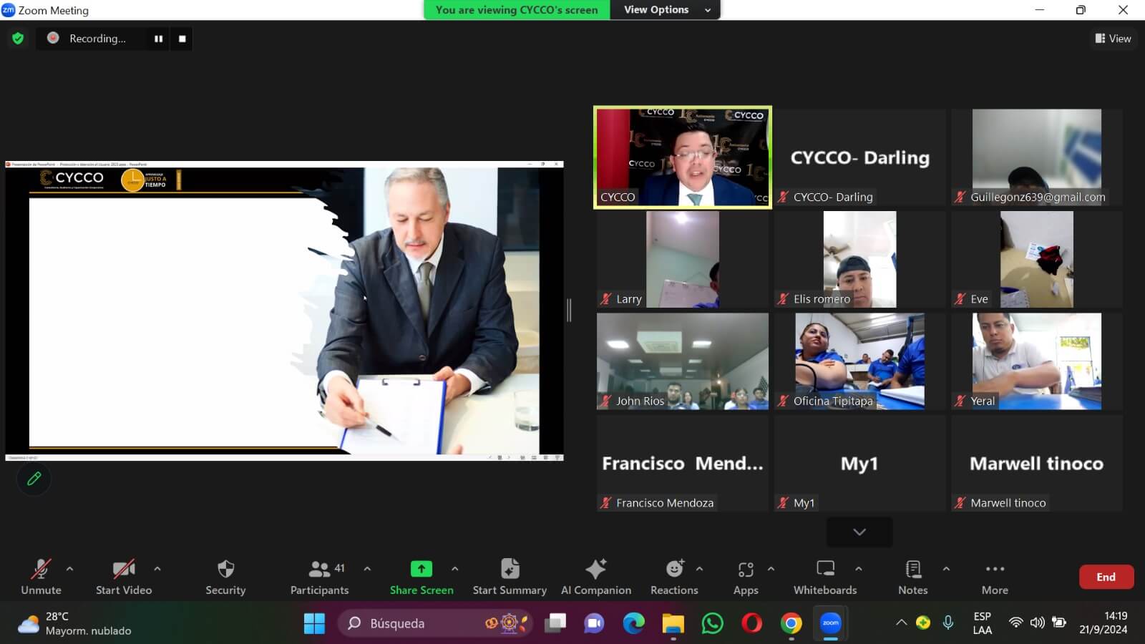Click the green Share Screen icon

421,570
